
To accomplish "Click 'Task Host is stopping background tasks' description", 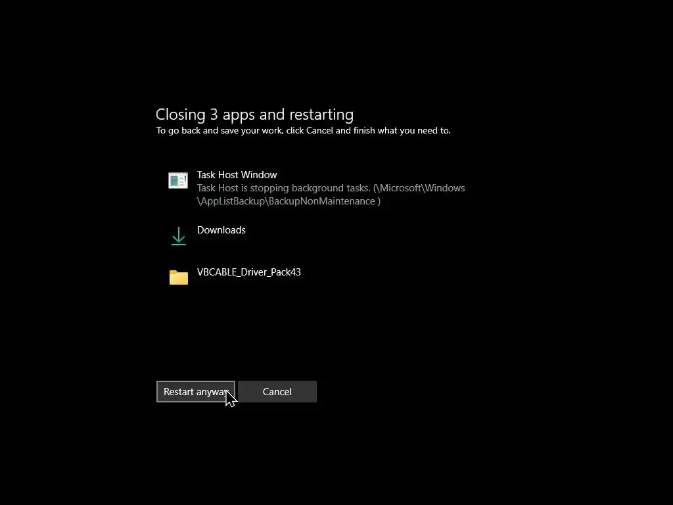I will tap(331, 195).
